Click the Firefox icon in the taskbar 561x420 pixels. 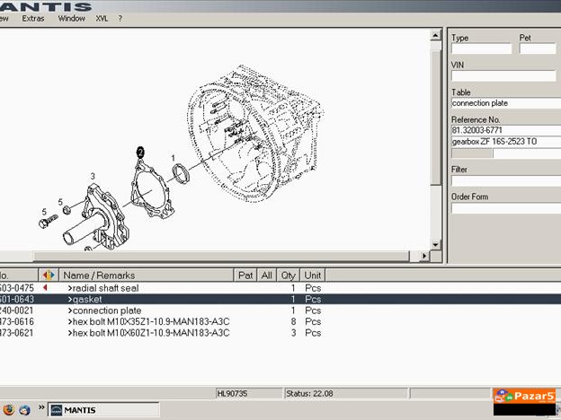[x=7, y=410]
